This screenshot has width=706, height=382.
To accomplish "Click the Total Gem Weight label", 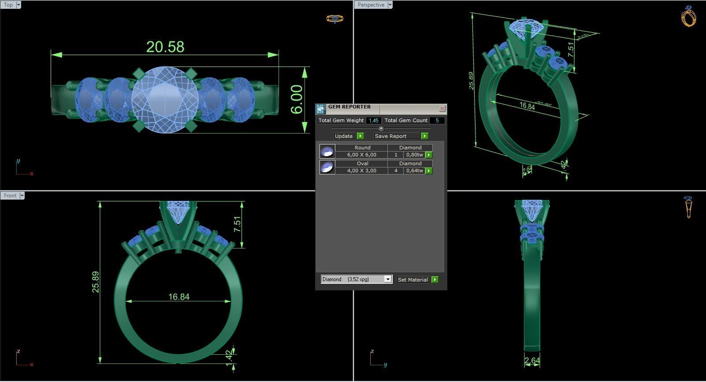I will tap(341, 120).
